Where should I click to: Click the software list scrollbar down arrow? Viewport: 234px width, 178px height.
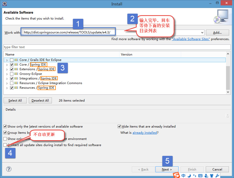pyautogui.click(x=228, y=92)
